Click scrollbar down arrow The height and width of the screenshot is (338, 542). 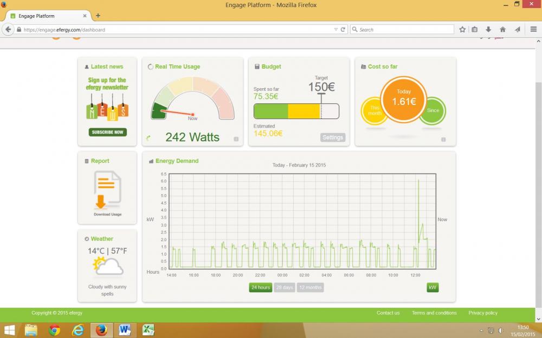tap(539, 319)
